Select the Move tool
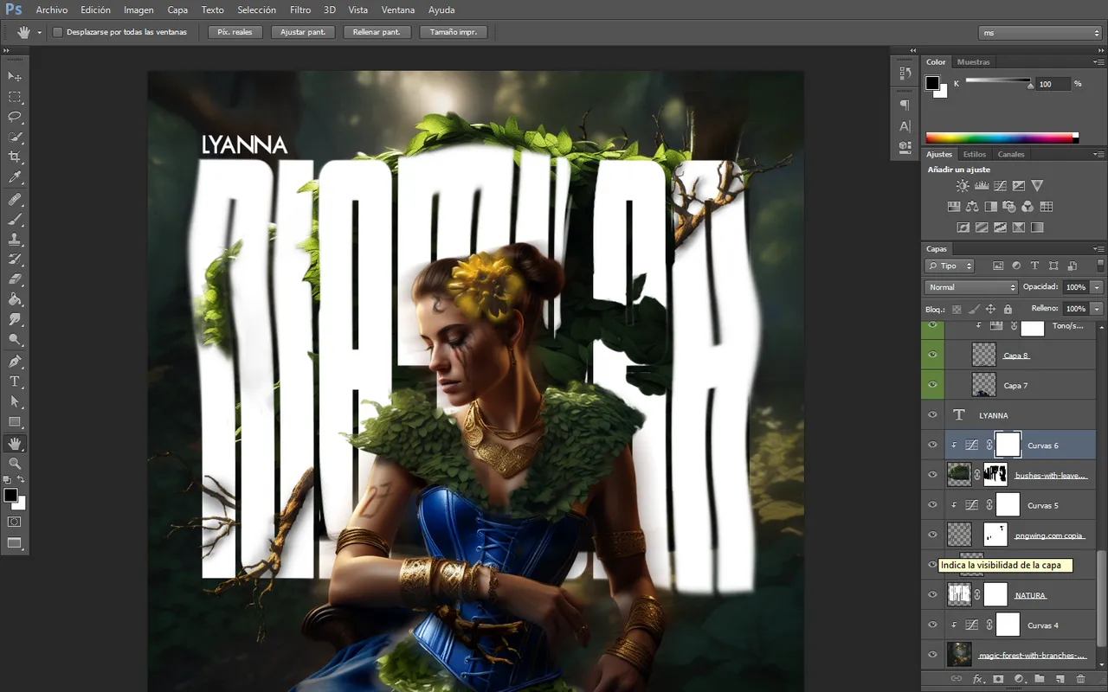The height and width of the screenshot is (692, 1108). pos(15,76)
